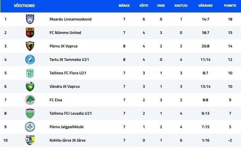241x148 pixels.
Task: Click the Kohtla-Järve JK Järve team name
Action: pos(68,140)
